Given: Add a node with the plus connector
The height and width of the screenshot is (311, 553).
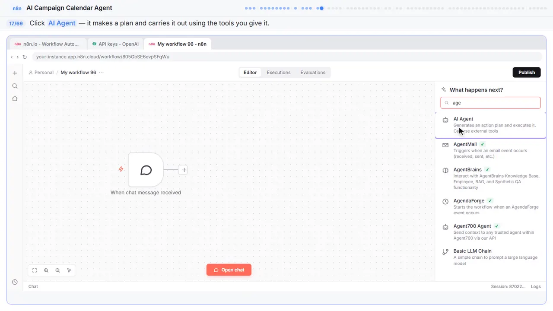Looking at the screenshot, I should coord(184,170).
